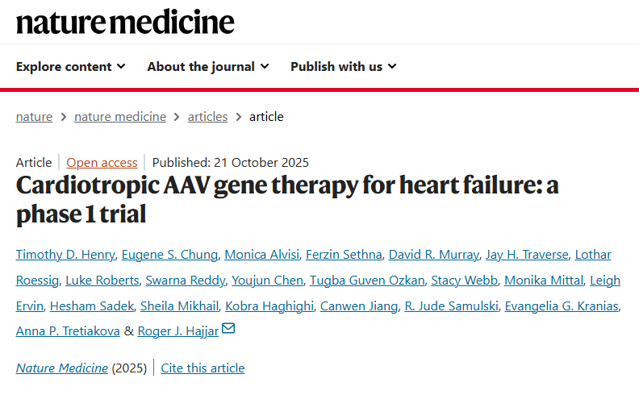Image resolution: width=639 pixels, height=395 pixels.
Task: Click the nature medicine logo
Action: pyautogui.click(x=125, y=22)
